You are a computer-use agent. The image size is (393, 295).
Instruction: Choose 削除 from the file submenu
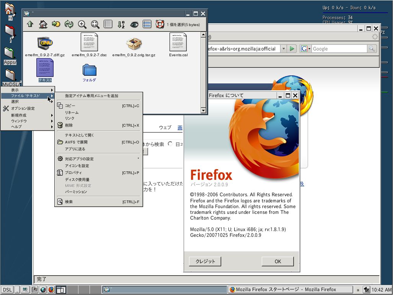[x=98, y=125]
